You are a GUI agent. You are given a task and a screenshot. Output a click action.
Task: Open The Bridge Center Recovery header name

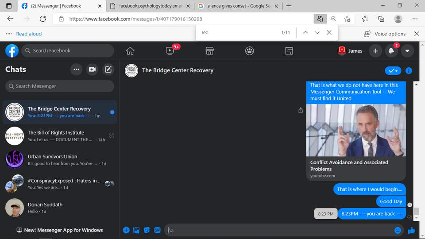click(178, 70)
